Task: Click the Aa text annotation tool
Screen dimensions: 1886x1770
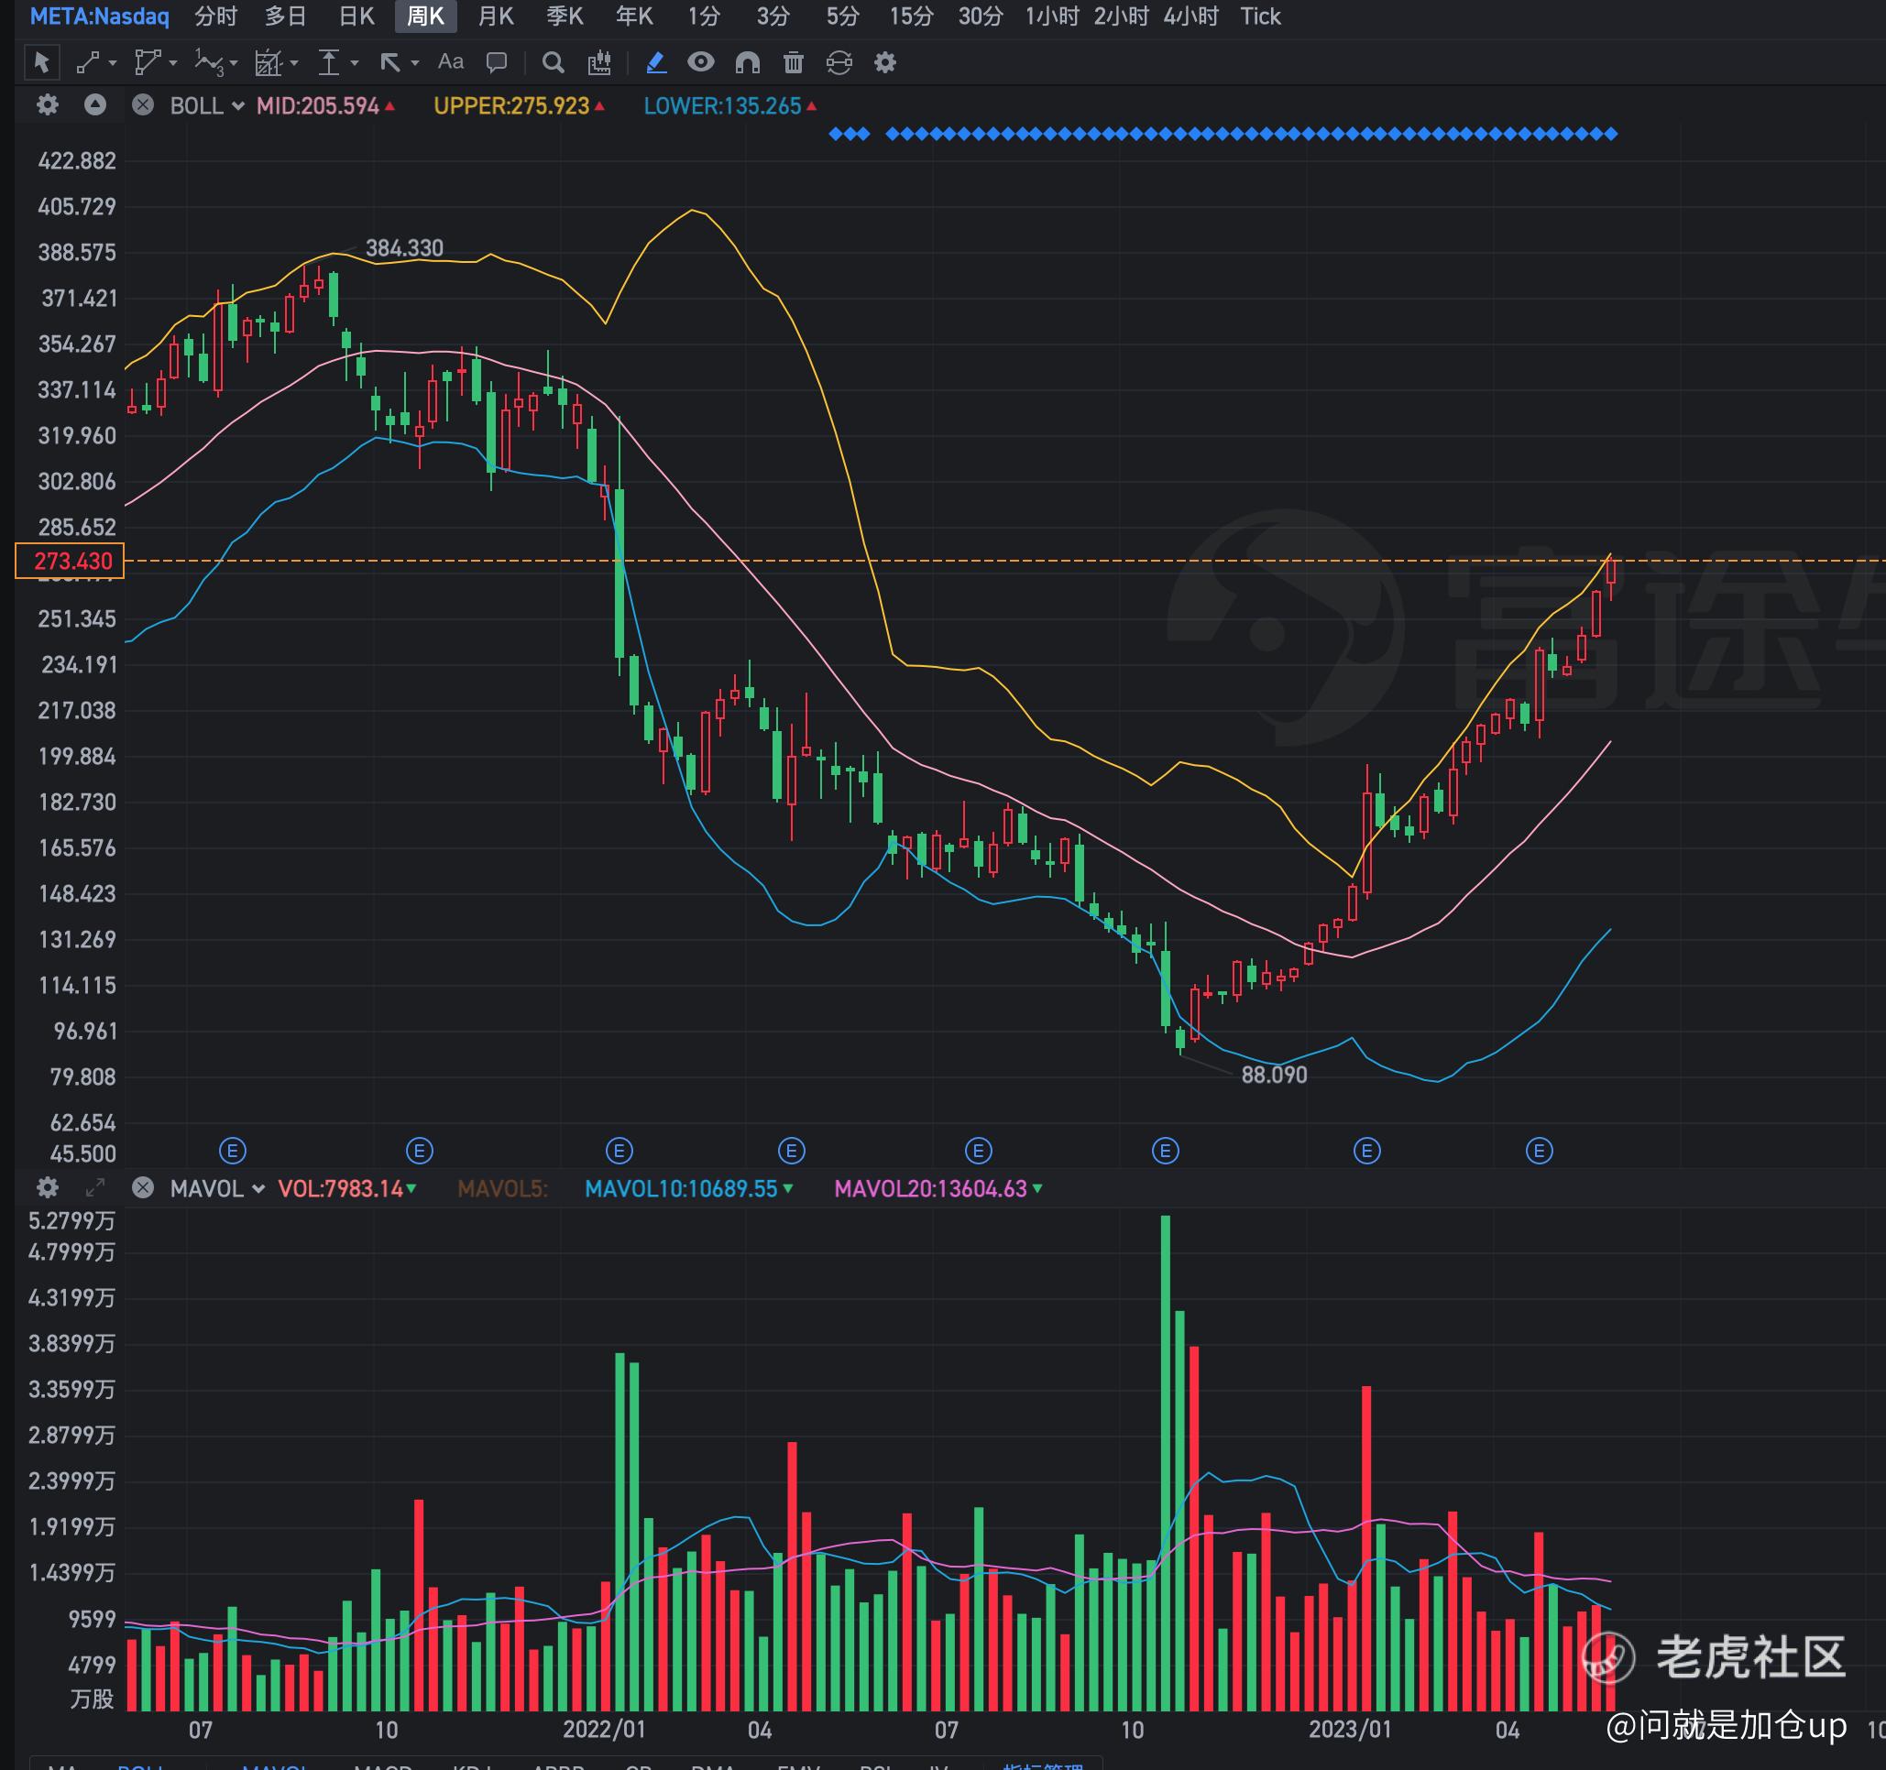Action: [451, 62]
